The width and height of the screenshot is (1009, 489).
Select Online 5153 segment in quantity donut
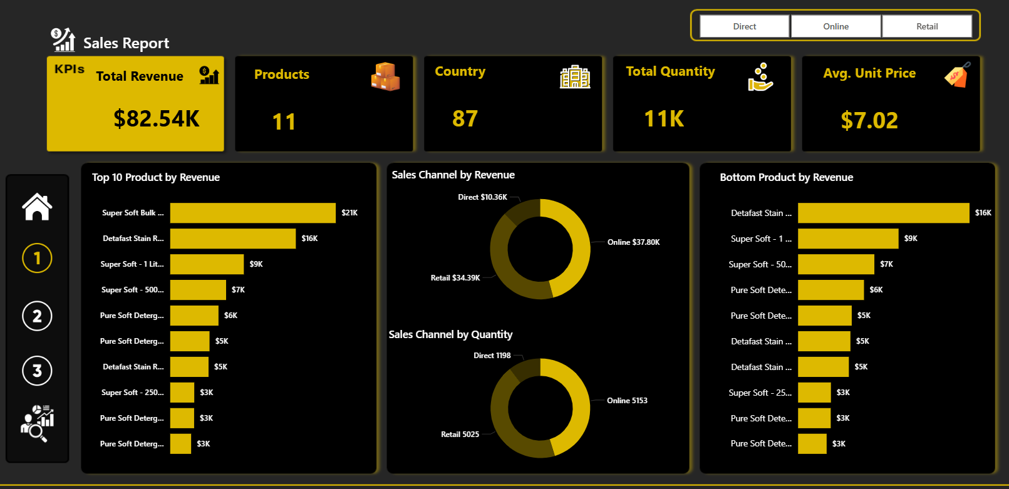coord(581,405)
